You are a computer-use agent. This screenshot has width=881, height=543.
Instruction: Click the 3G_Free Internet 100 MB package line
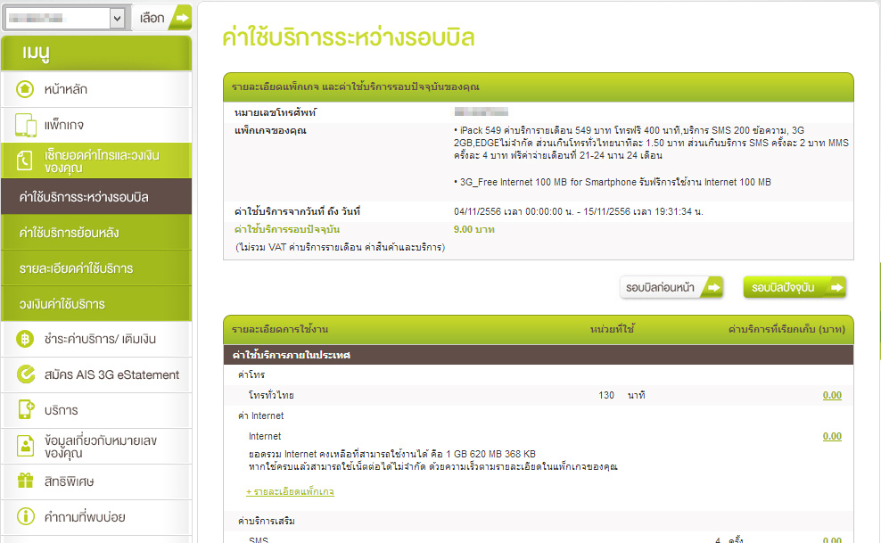(x=613, y=182)
